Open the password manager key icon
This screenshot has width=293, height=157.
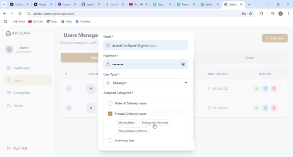coord(243,13)
